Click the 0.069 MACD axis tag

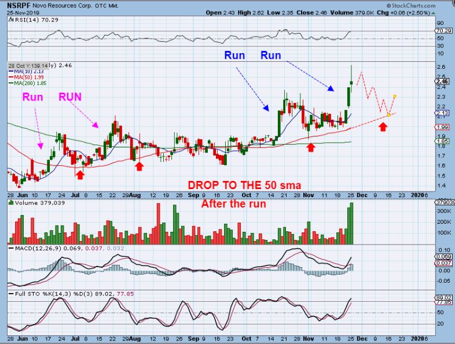[444, 257]
